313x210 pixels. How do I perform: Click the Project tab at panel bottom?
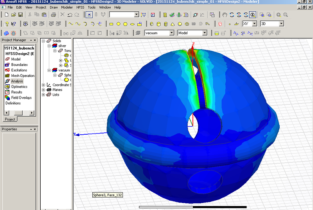click(10, 119)
